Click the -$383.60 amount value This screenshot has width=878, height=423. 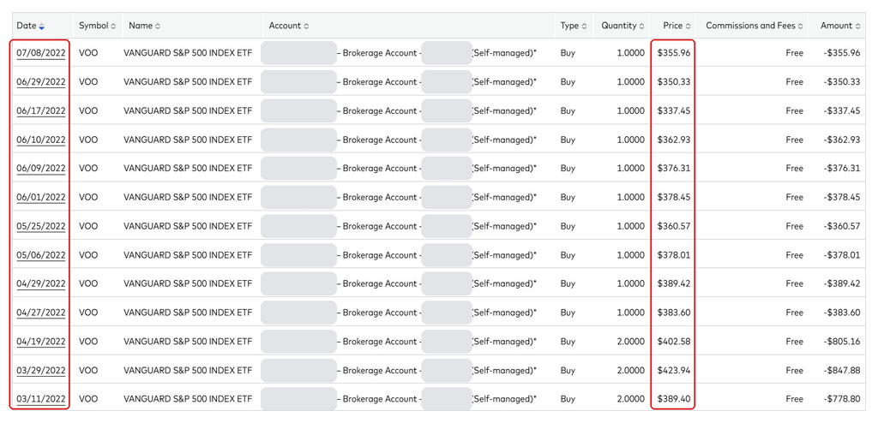click(842, 313)
